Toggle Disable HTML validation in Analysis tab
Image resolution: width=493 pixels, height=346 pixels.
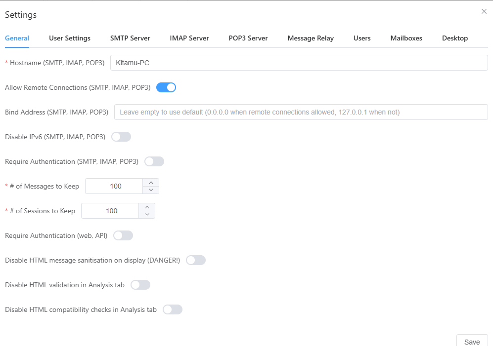point(140,285)
